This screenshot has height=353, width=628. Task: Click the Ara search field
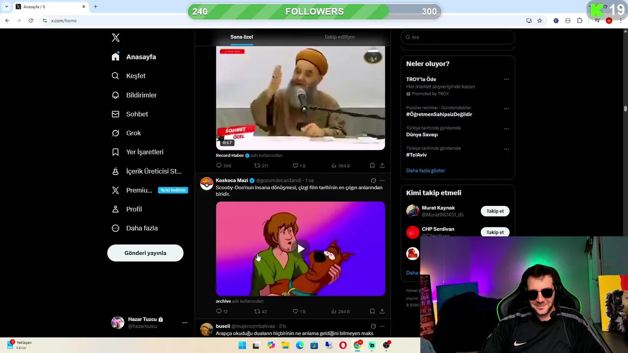458,37
